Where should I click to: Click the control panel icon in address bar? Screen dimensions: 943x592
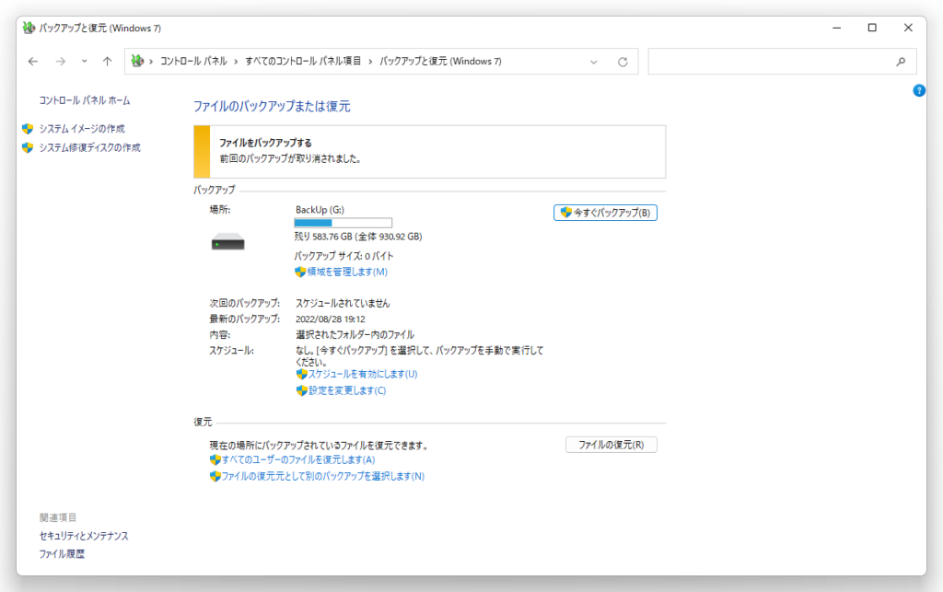[x=138, y=62]
